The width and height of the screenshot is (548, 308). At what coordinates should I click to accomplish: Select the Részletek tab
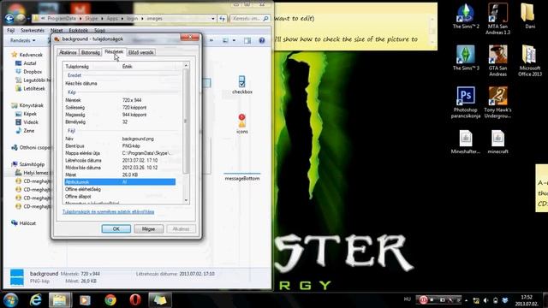coord(114,51)
